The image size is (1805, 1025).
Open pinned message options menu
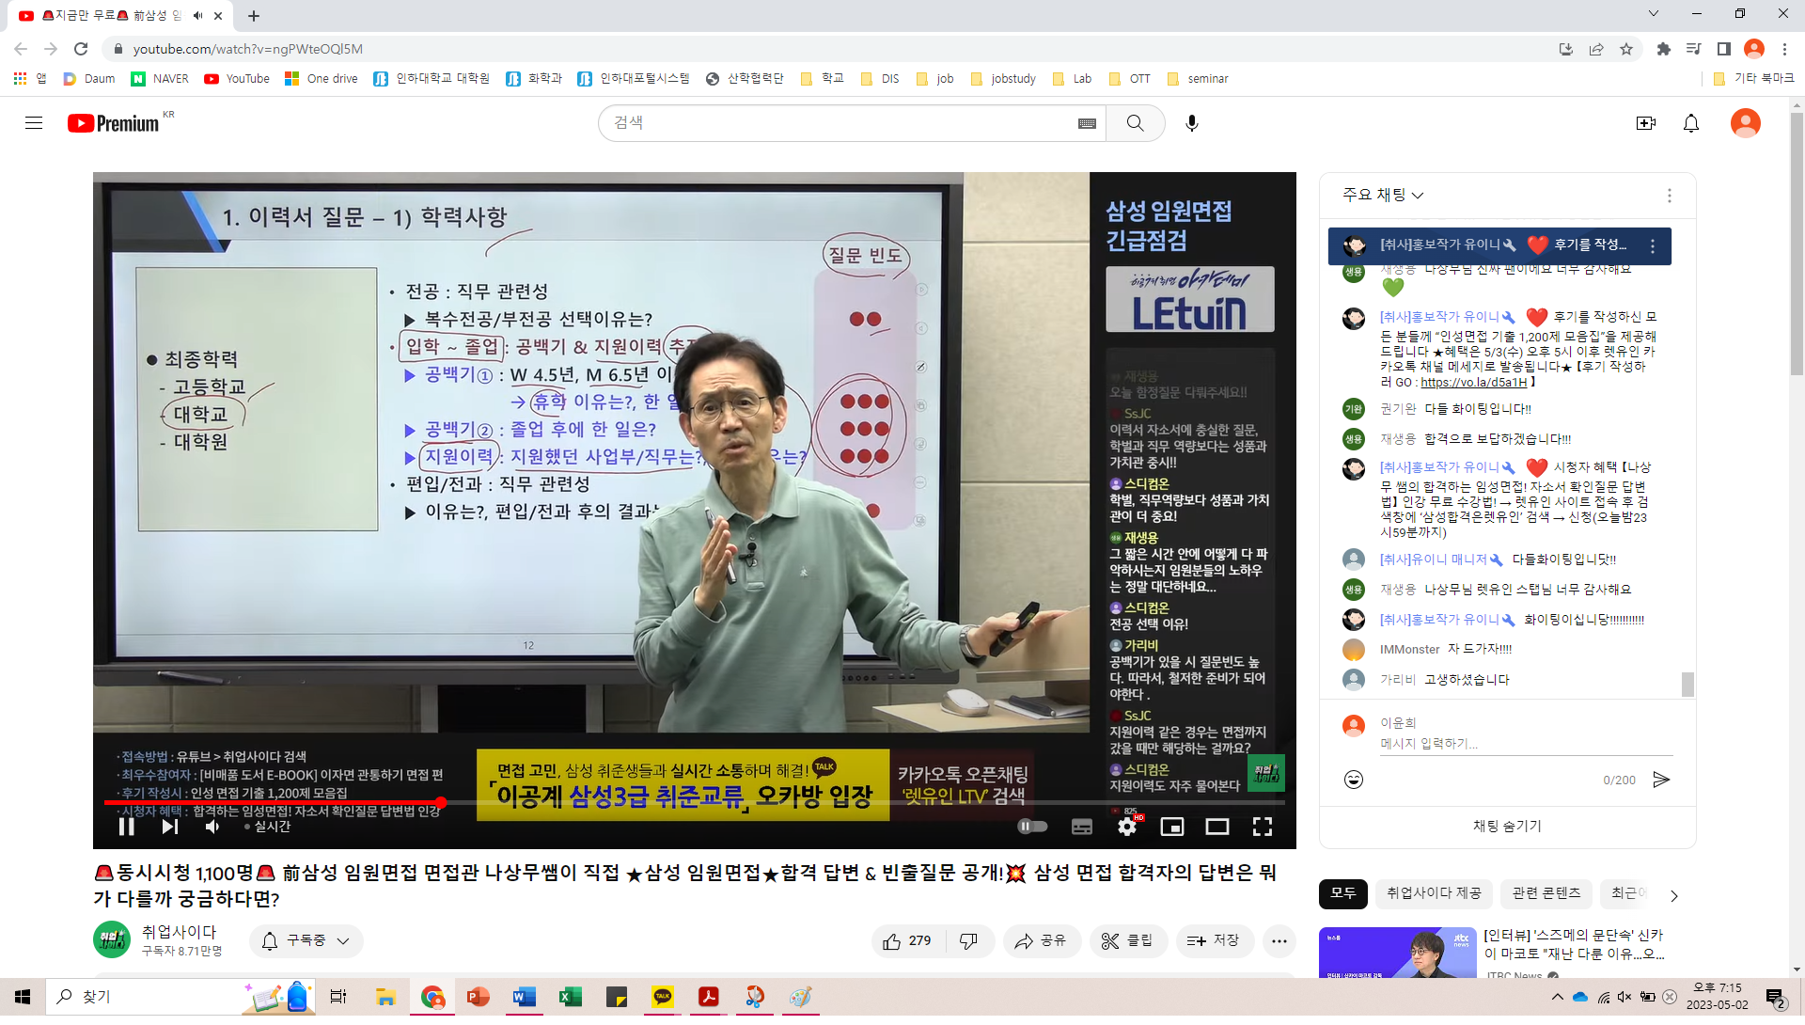1653,246
